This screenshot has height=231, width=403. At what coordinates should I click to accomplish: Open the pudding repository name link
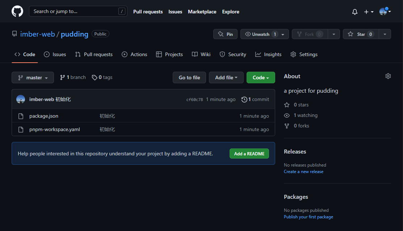75,34
